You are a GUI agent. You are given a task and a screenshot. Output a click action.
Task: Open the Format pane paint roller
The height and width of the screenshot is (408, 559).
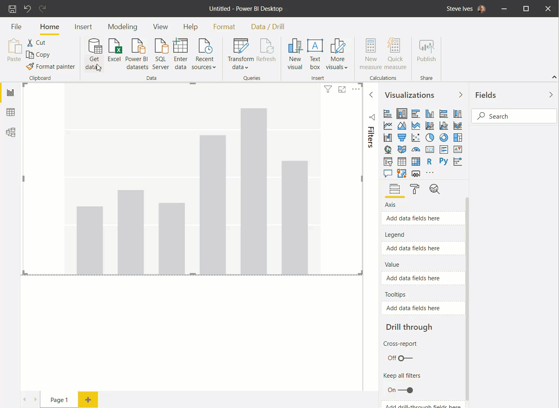tap(414, 189)
